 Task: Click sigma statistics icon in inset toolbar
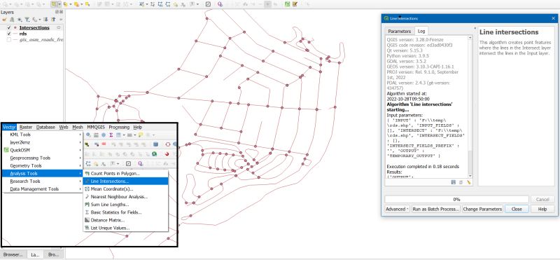(x=111, y=135)
